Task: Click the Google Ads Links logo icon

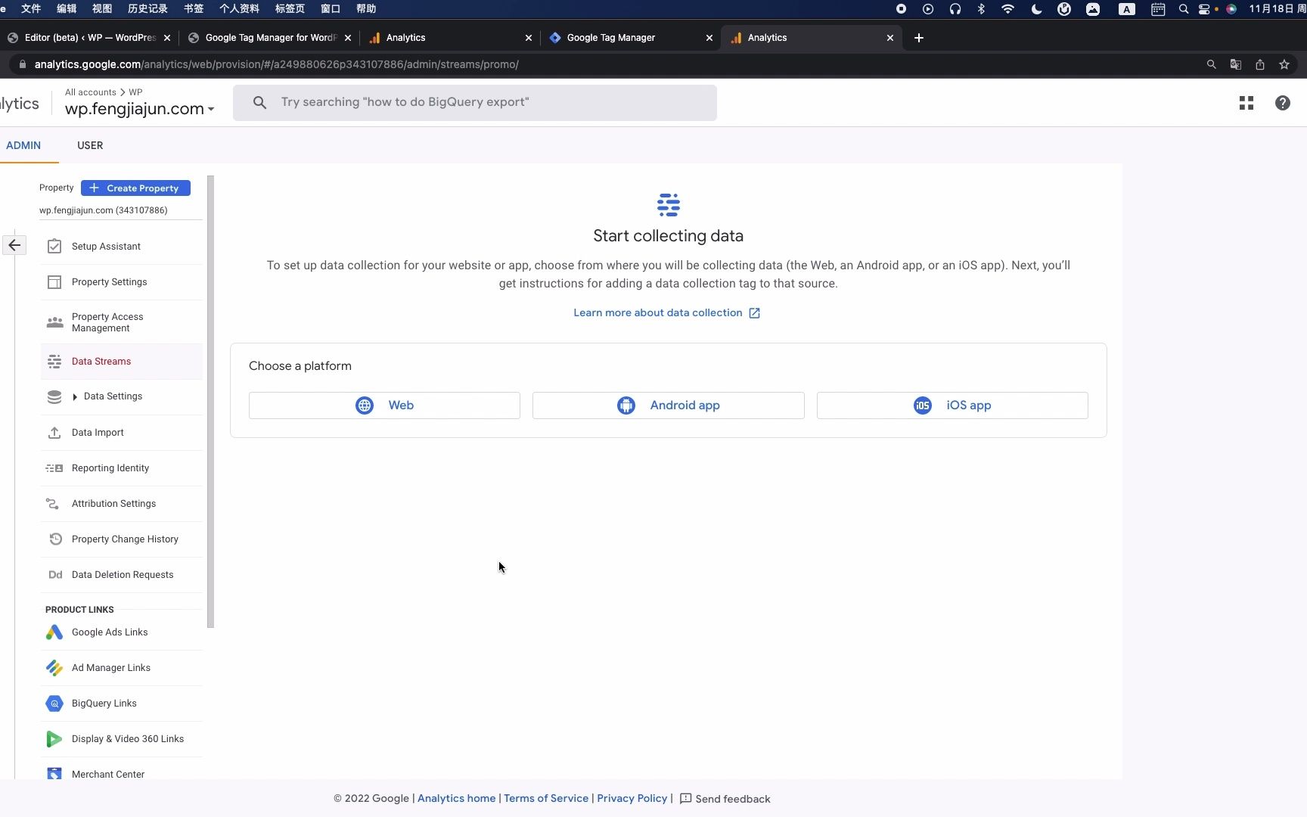Action: click(x=54, y=632)
